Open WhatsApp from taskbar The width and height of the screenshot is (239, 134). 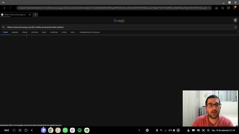(x=65, y=130)
